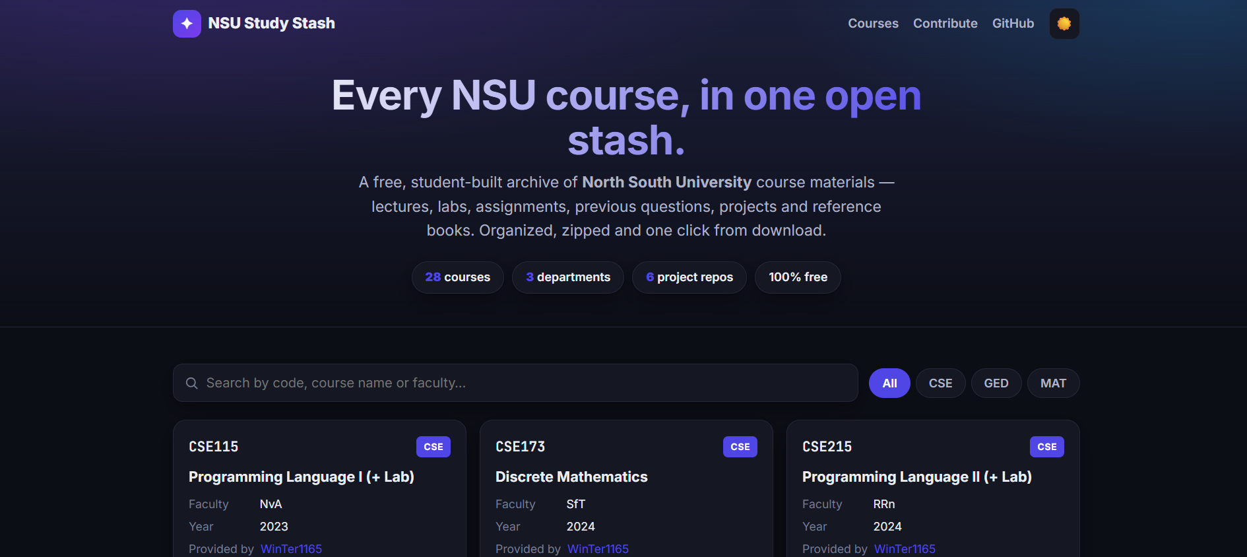Viewport: 1247px width, 557px height.
Task: Filter courses by GED department
Action: pyautogui.click(x=996, y=383)
